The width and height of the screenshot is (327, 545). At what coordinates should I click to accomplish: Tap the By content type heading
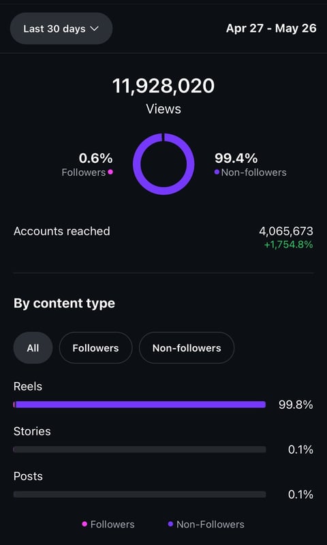pyautogui.click(x=64, y=303)
